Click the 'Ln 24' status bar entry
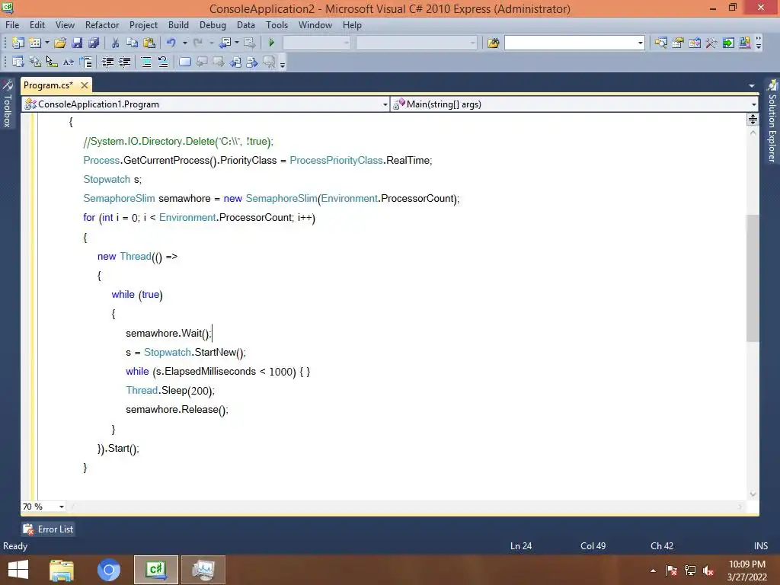 click(521, 546)
